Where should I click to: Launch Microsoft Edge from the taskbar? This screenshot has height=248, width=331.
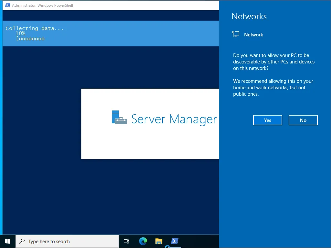[143, 241]
